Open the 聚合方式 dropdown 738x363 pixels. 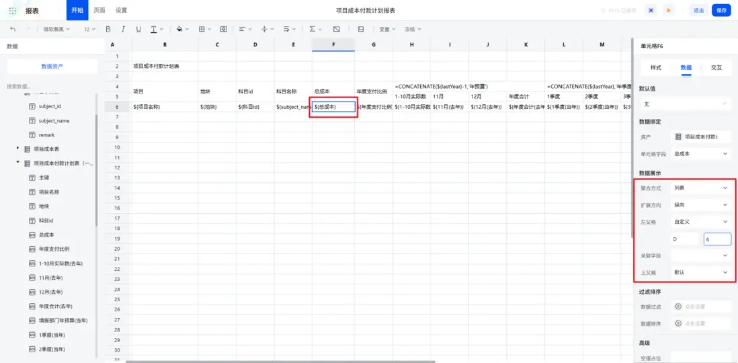coord(701,188)
